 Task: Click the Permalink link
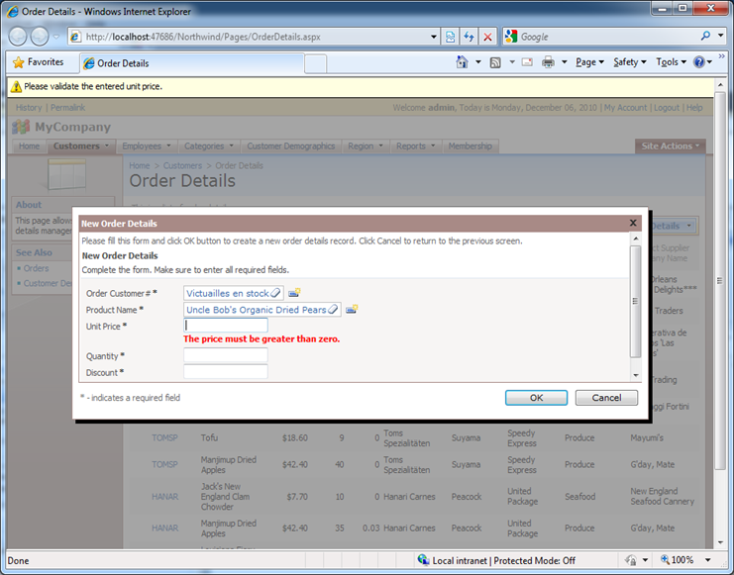[x=68, y=108]
